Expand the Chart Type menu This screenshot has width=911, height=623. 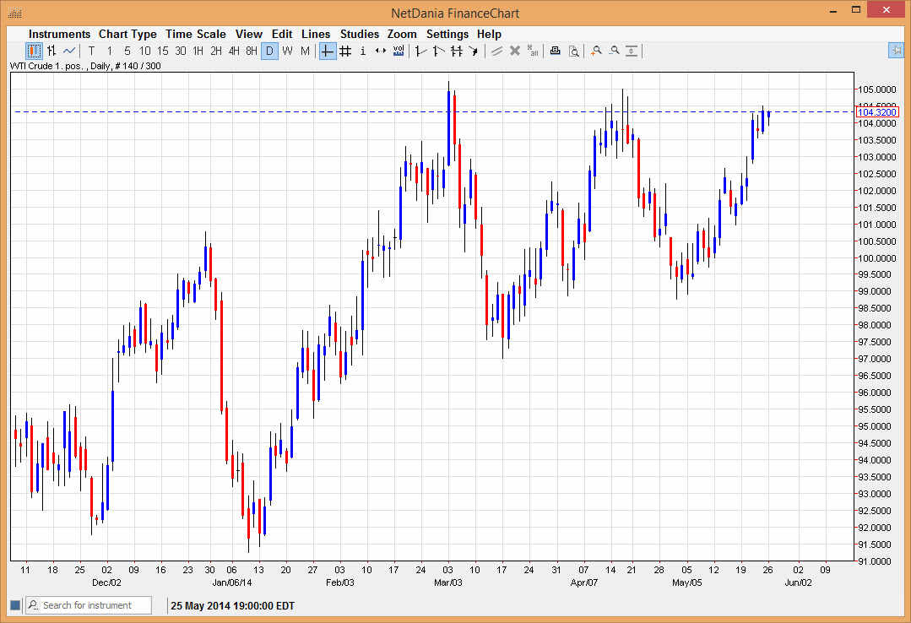tap(127, 34)
